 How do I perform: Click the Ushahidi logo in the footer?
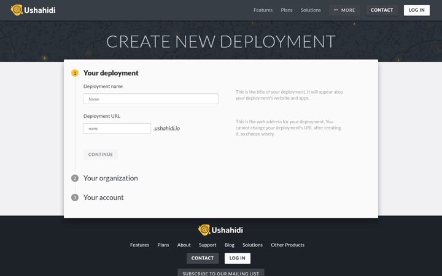click(220, 230)
